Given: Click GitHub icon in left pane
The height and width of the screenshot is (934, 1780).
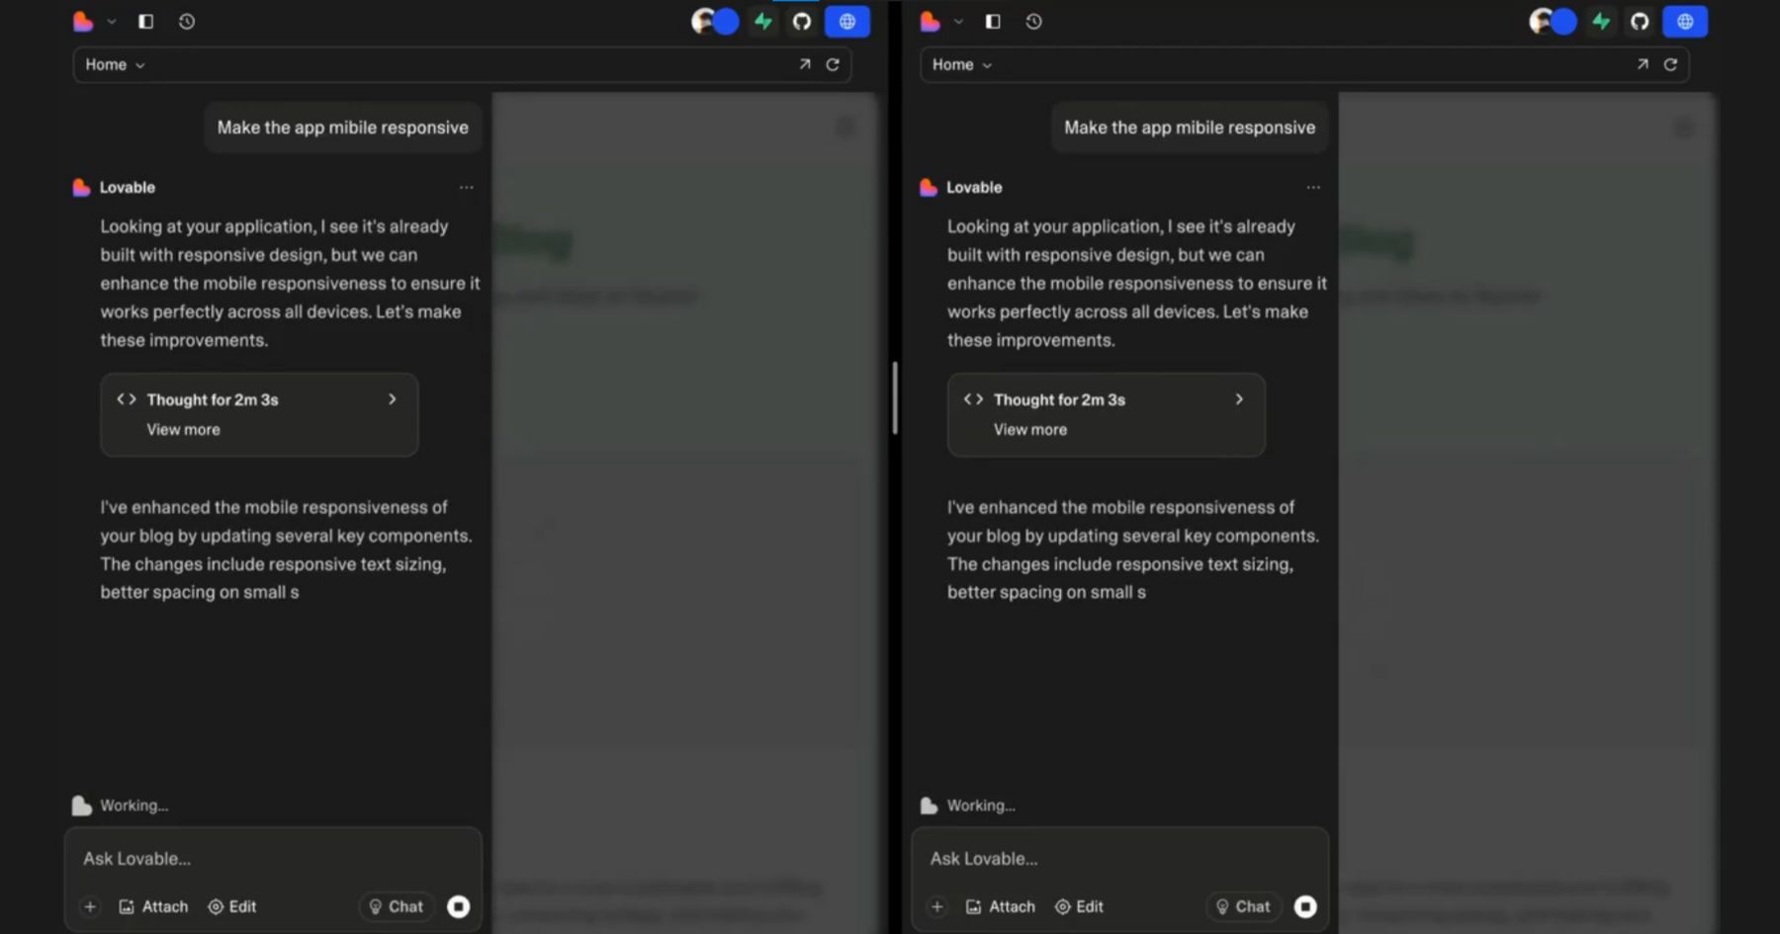Looking at the screenshot, I should click(802, 22).
